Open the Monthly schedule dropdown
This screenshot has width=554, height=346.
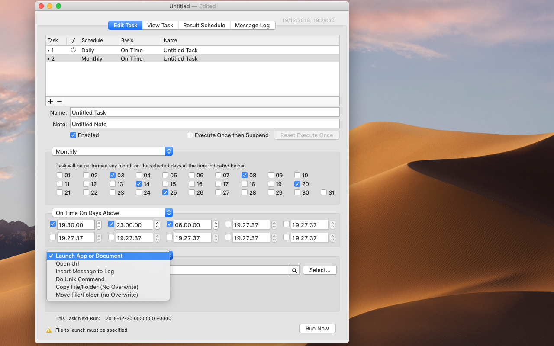coord(112,151)
